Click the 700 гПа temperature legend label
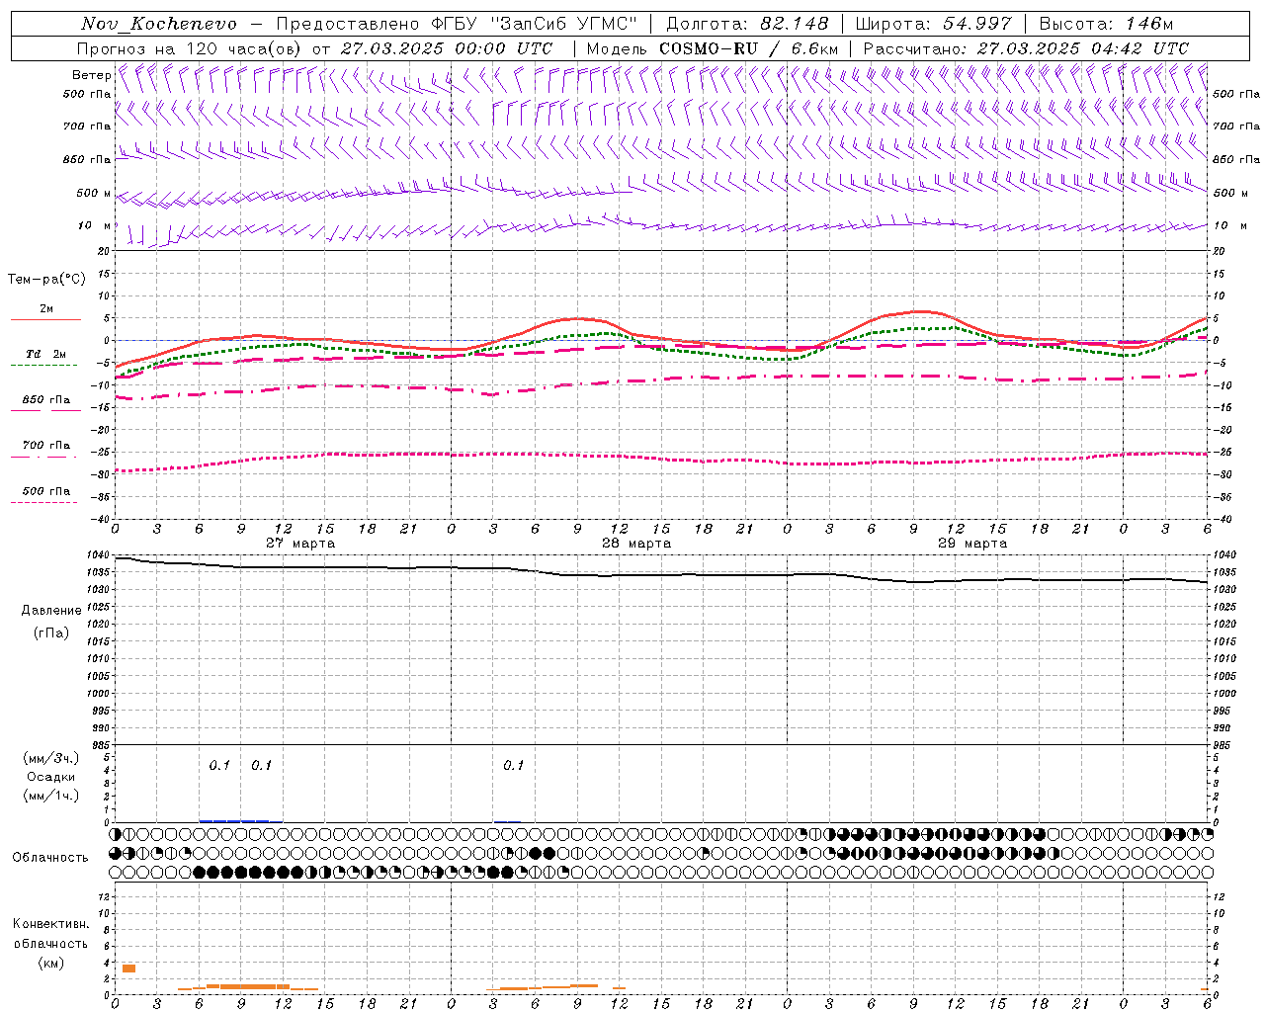 45,446
